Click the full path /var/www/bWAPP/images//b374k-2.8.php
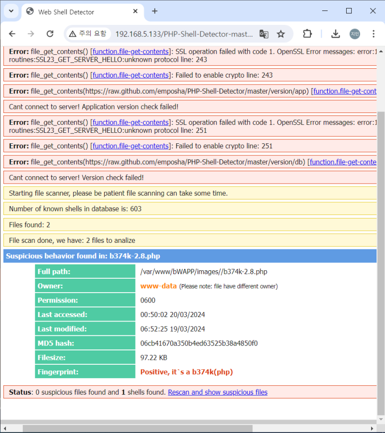The width and height of the screenshot is (385, 433). pyautogui.click(x=204, y=272)
